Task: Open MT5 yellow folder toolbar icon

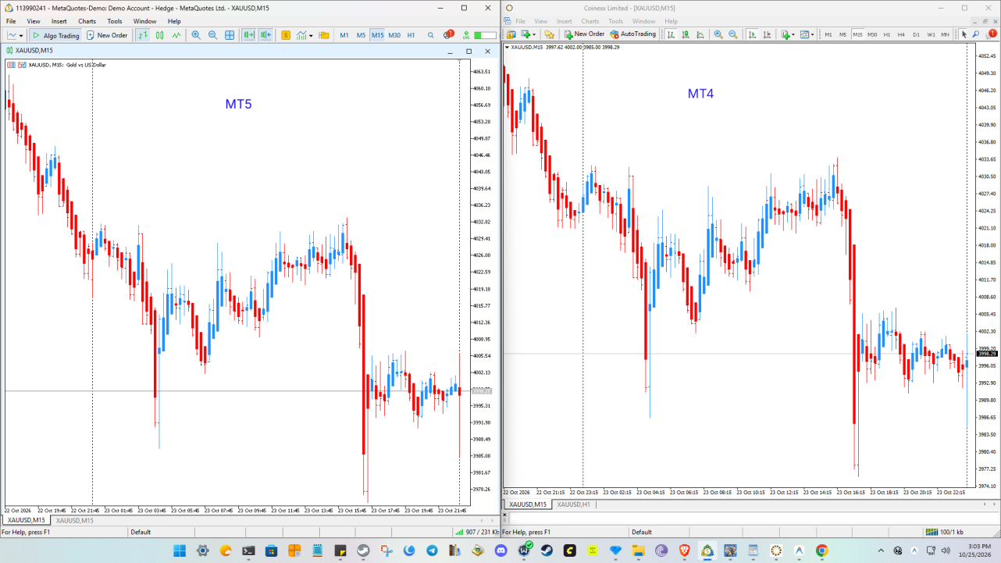Action: [x=324, y=35]
